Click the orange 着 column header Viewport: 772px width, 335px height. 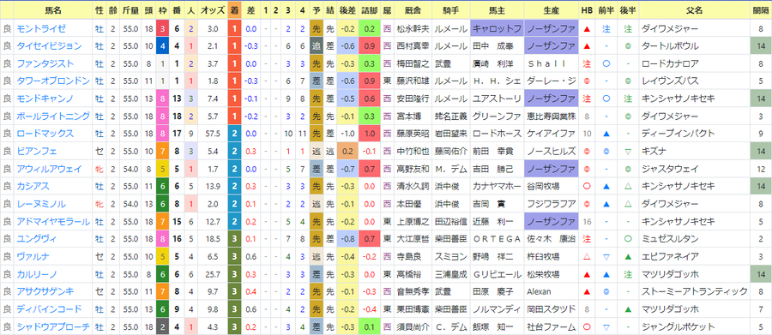[235, 10]
